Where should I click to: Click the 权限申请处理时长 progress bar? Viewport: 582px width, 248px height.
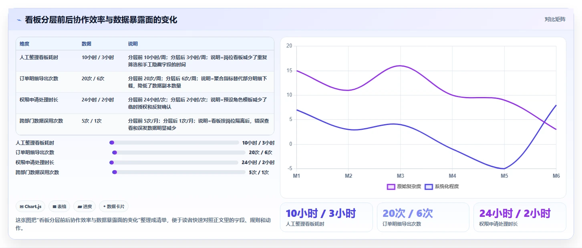click(174, 163)
